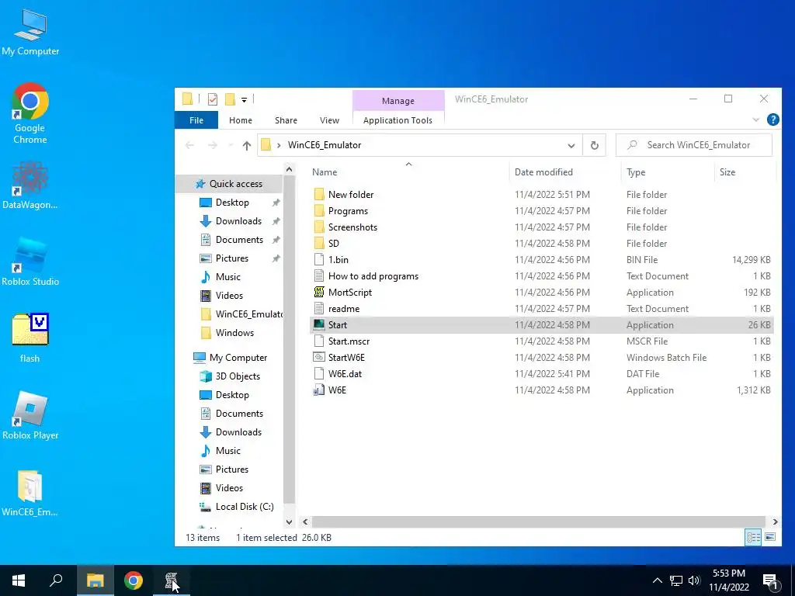
Task: Open Roblox Studio desktop shortcut
Action: tap(30, 262)
